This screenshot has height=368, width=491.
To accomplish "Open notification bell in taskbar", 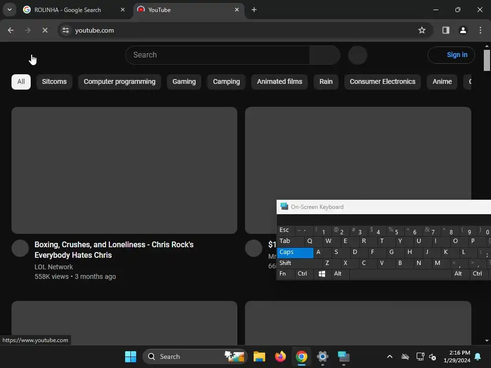I will pos(478,356).
